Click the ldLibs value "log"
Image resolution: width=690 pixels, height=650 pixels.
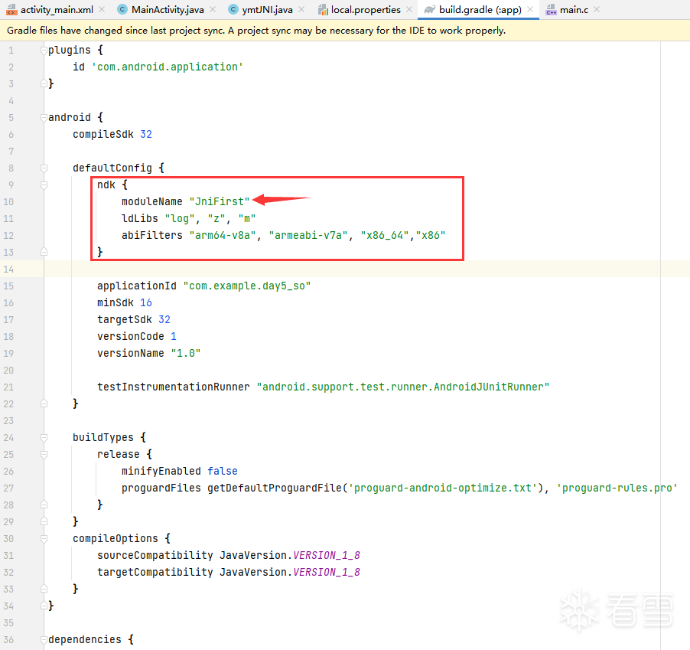(180, 219)
